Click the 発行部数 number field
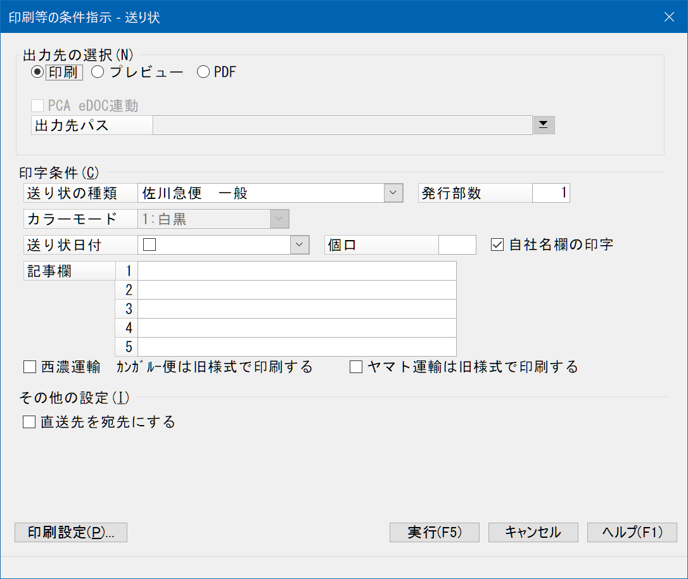 (x=551, y=193)
